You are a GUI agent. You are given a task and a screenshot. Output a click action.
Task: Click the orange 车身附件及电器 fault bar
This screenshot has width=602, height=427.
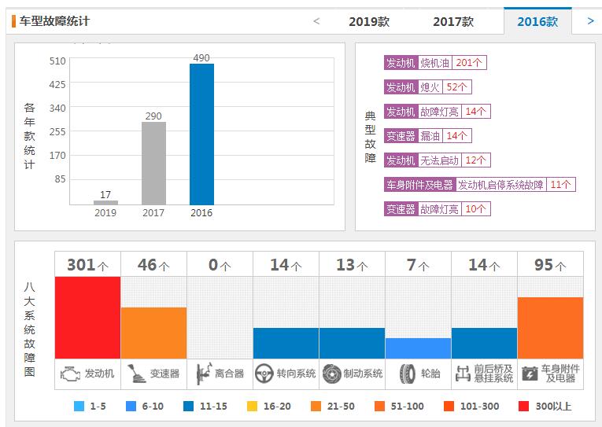pyautogui.click(x=550, y=328)
